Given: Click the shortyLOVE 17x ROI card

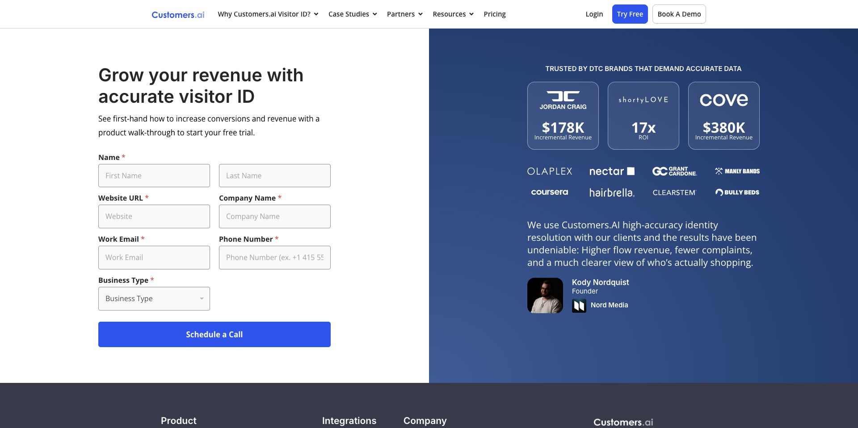Looking at the screenshot, I should 643,116.
